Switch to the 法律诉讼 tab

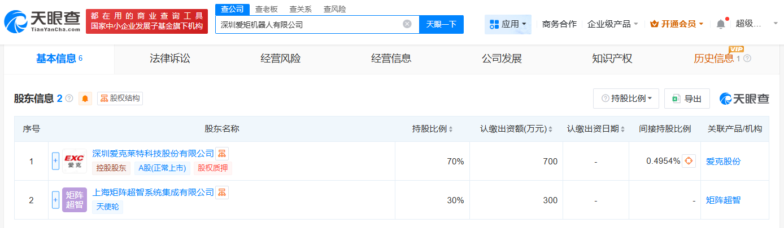[169, 59]
